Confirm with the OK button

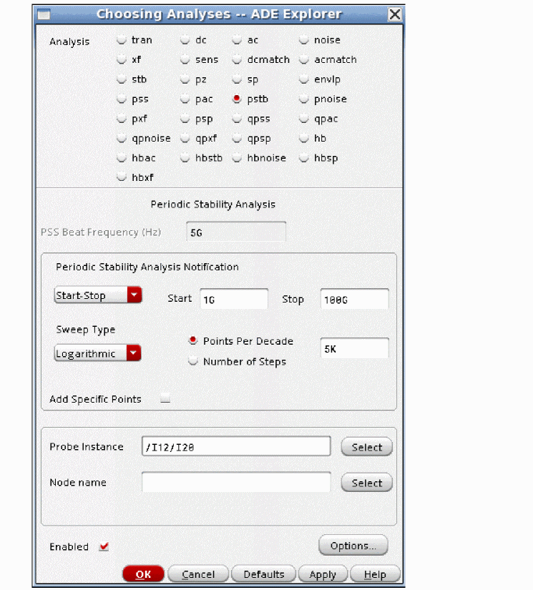pos(143,574)
